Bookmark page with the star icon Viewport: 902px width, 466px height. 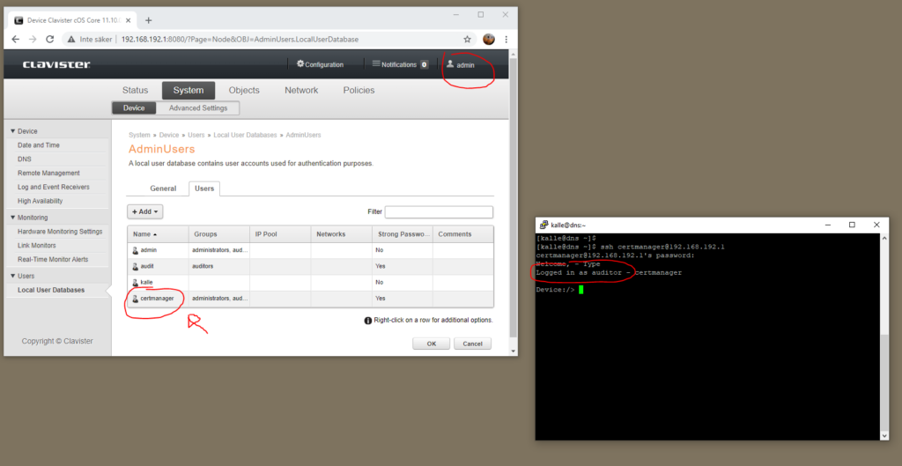(x=467, y=39)
